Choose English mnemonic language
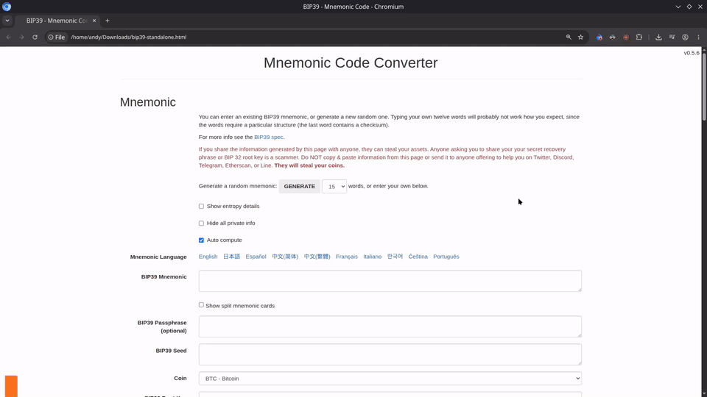This screenshot has height=397, width=707. click(208, 257)
